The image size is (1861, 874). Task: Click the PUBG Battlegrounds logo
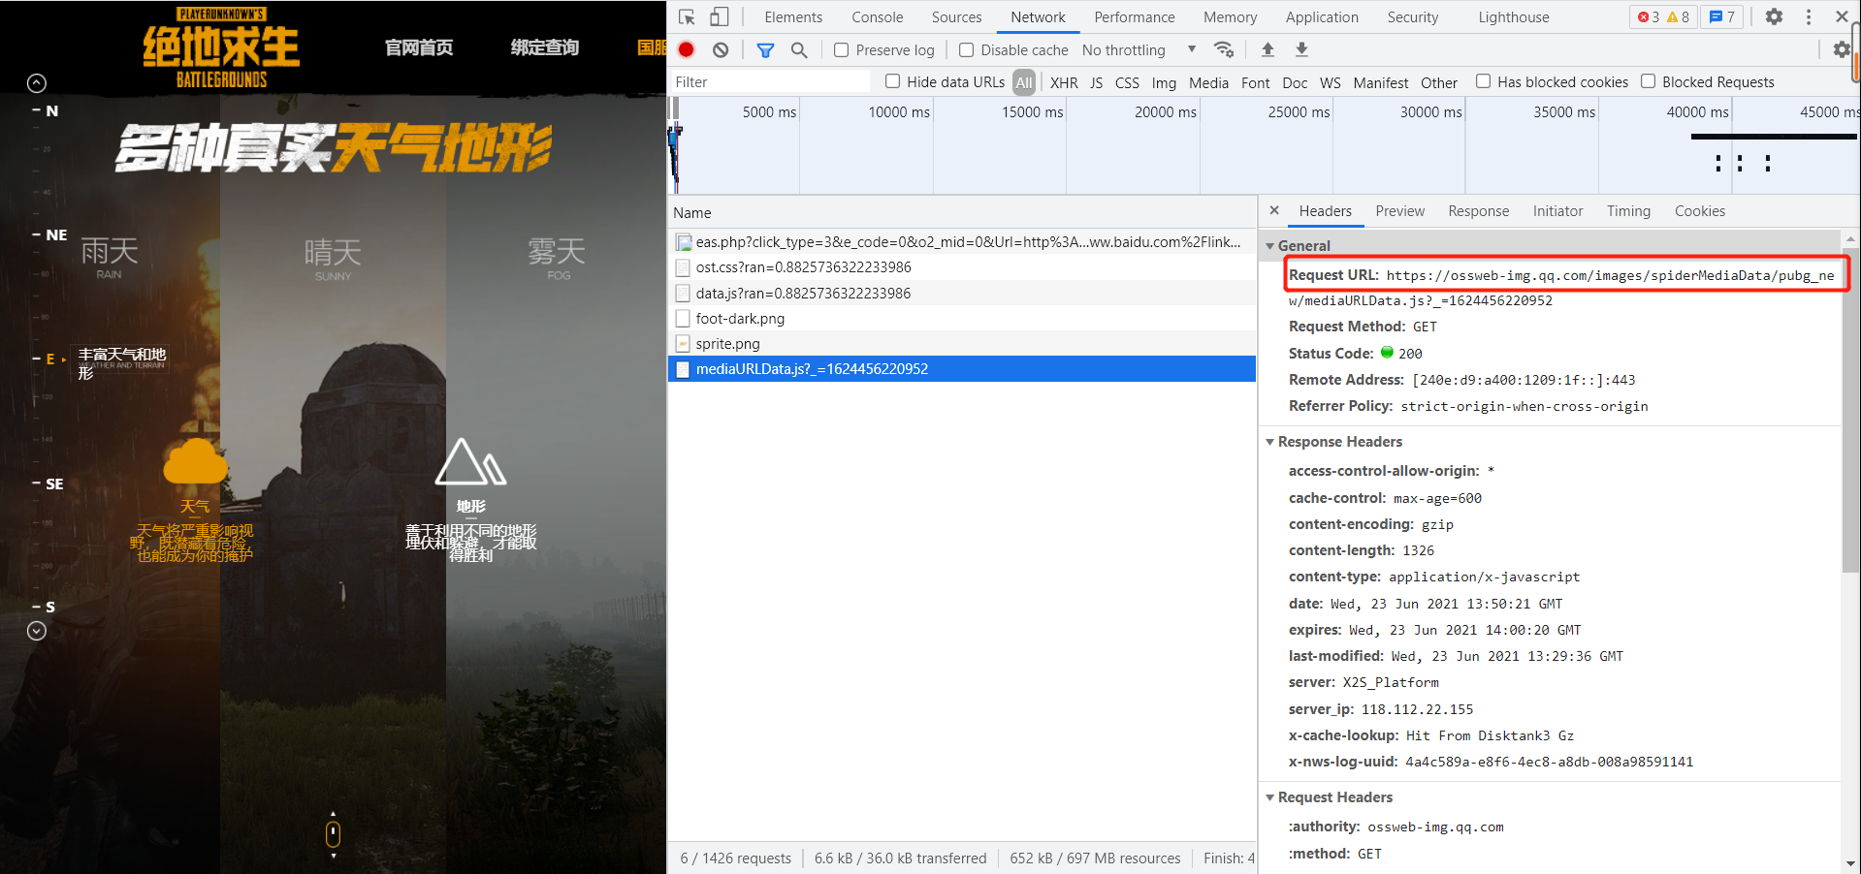pyautogui.click(x=221, y=47)
